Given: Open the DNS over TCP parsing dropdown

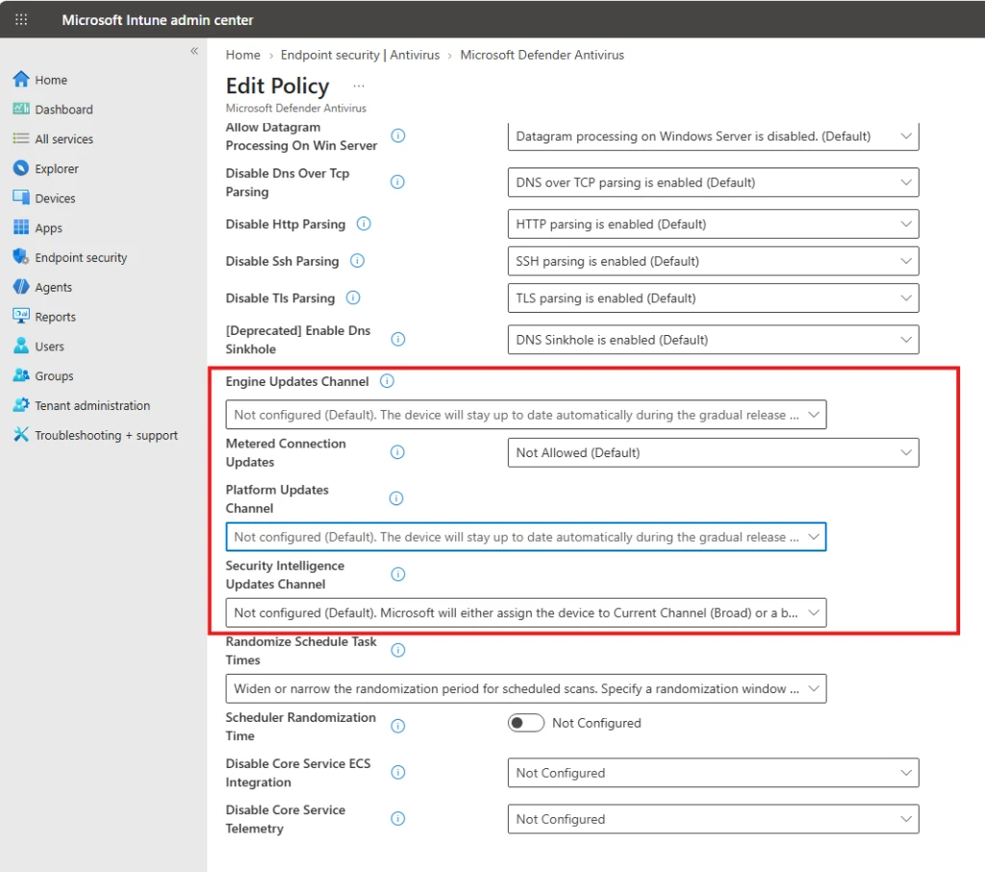Looking at the screenshot, I should 713,182.
